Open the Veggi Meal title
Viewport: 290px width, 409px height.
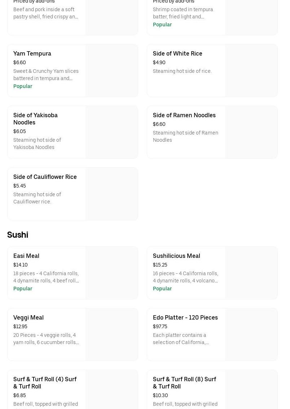tap(28, 317)
